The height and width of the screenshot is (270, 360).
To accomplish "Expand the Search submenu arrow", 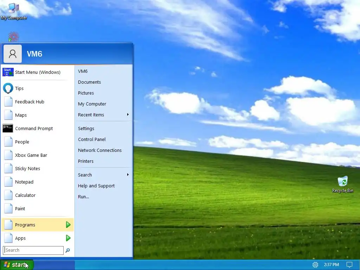I will 128,175.
